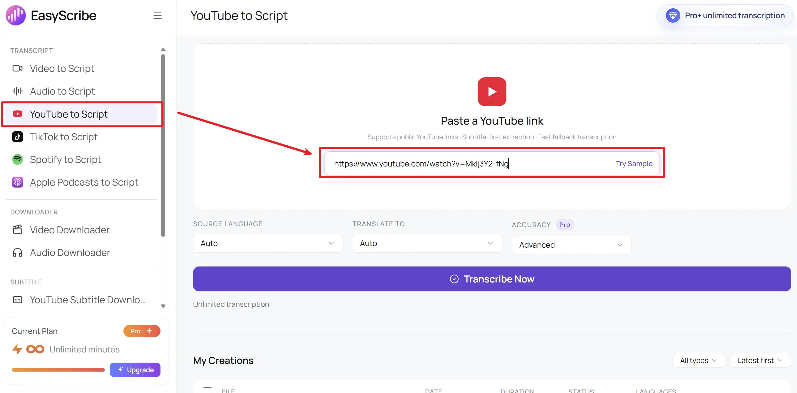Open Video to Script page

tap(82, 68)
